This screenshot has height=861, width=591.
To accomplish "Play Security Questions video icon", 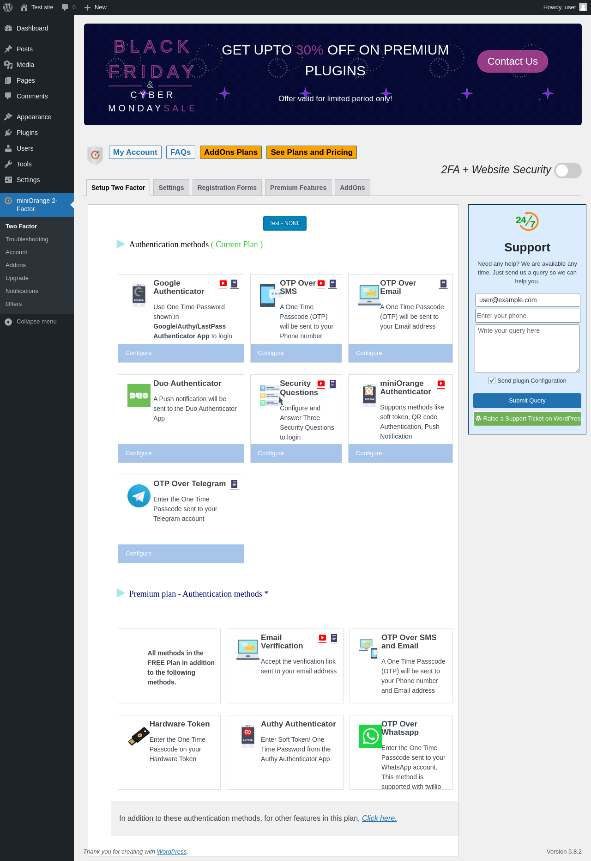I will tap(321, 384).
